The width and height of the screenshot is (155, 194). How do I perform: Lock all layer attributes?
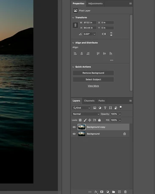click(99, 120)
